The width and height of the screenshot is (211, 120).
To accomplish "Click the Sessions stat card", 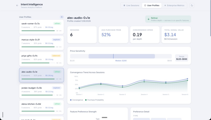I will tap(82, 35).
